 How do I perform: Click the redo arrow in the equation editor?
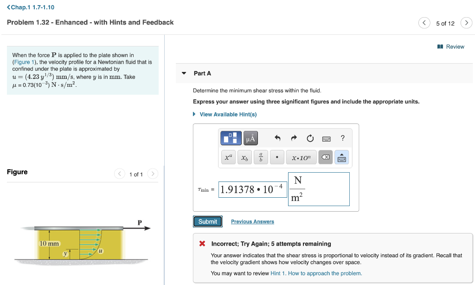(x=294, y=138)
